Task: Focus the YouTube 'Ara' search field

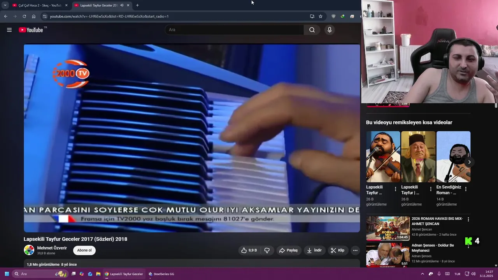Action: [235, 30]
